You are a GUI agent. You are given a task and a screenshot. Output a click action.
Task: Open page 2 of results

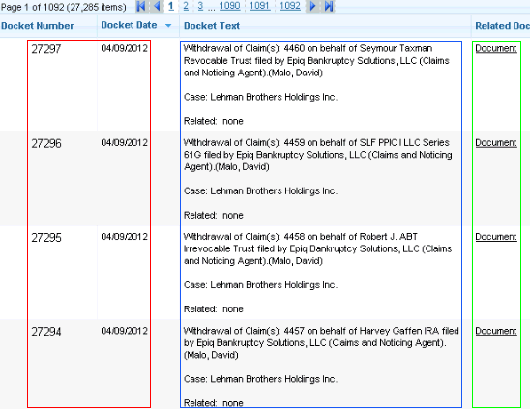[186, 6]
